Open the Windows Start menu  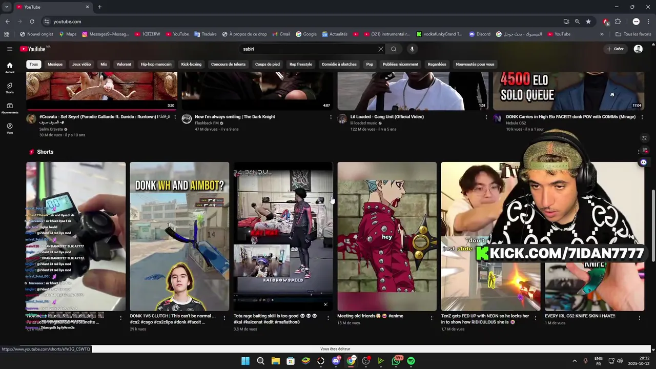245,361
